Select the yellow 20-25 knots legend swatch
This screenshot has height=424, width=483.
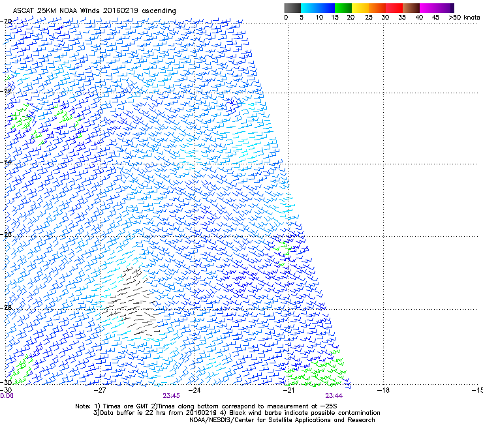360,8
